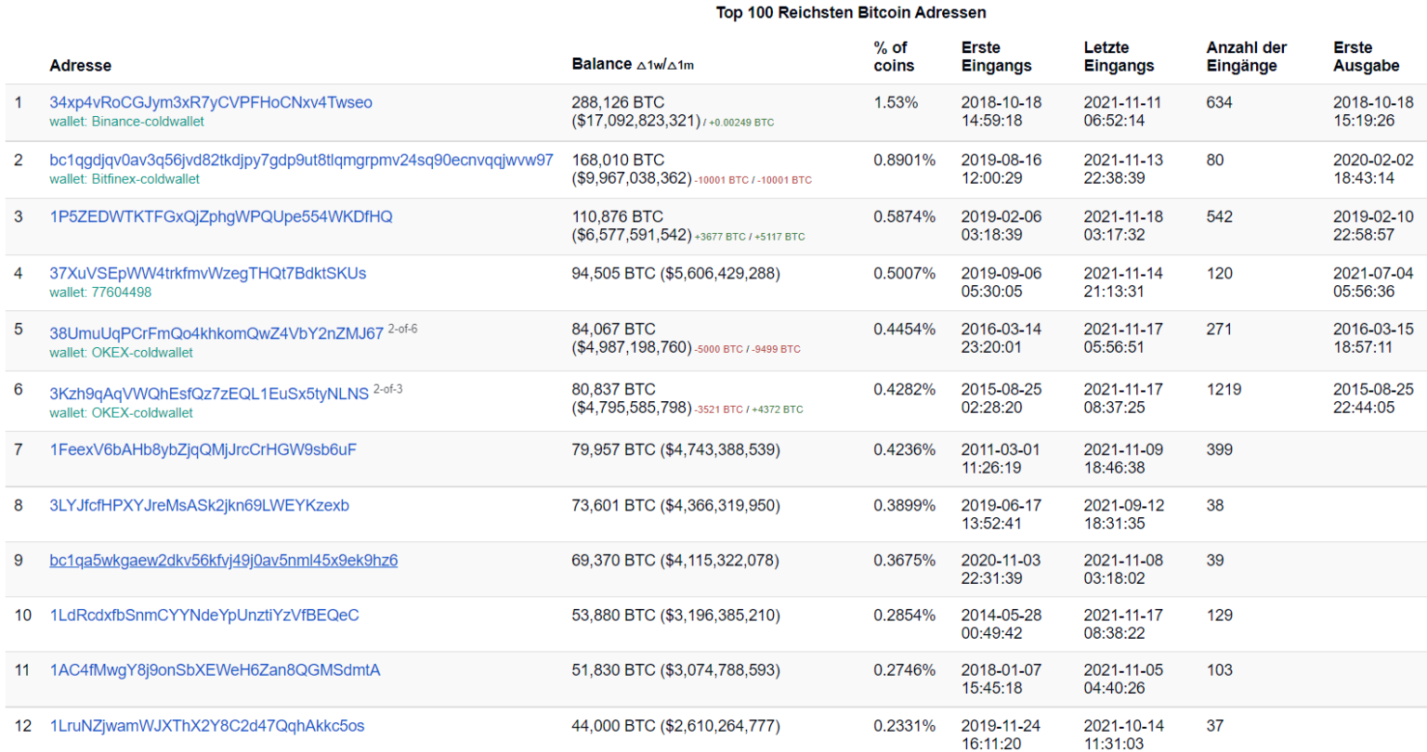Select the 84,067 BTC balance cell

[686, 338]
